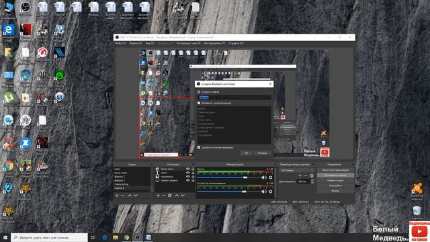Viewport: 430px width, 242px height.
Task: Add a new scene with plus icon
Action: click(x=117, y=196)
